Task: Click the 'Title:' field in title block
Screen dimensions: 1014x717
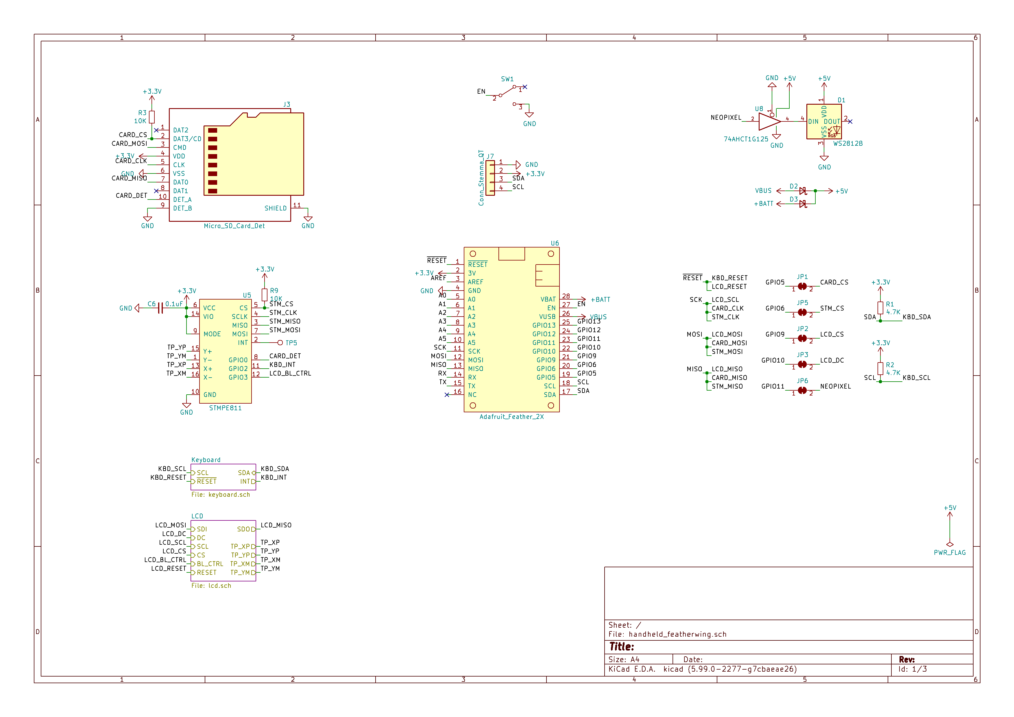Action: click(x=622, y=647)
